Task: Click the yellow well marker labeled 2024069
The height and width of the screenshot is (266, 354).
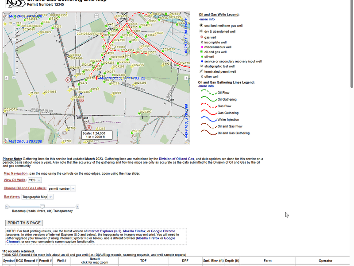Action: 44,93
